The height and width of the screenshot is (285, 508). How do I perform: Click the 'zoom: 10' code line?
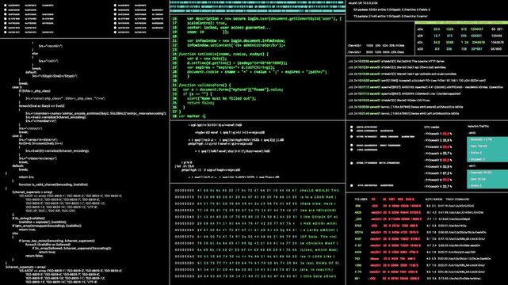click(208, 32)
